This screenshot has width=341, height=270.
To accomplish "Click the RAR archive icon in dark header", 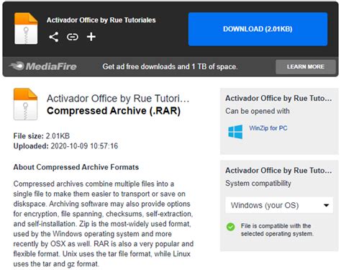I will 26,29.
